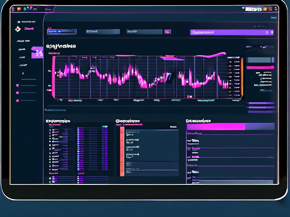
Task: Click the purple highlighted sidebar tile icon
Action: (x=37, y=53)
